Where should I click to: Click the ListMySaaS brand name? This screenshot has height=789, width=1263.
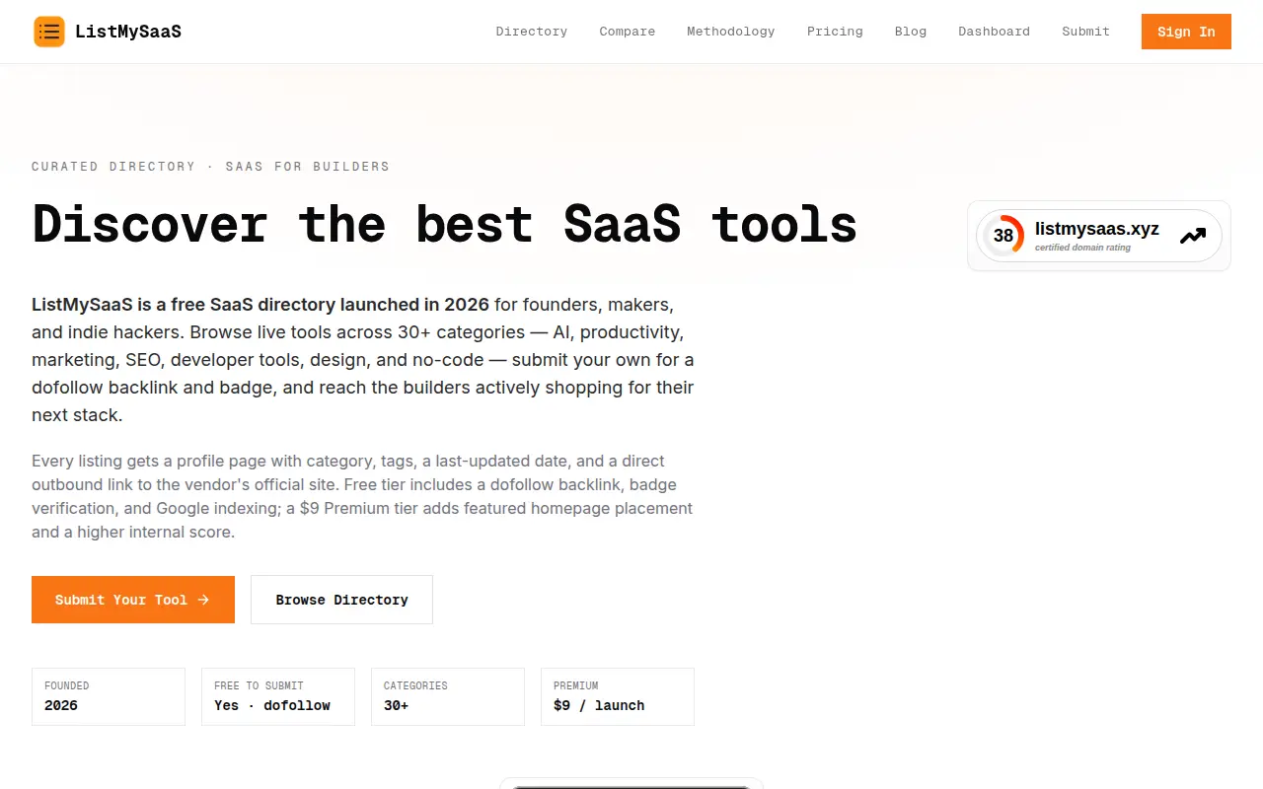(128, 32)
